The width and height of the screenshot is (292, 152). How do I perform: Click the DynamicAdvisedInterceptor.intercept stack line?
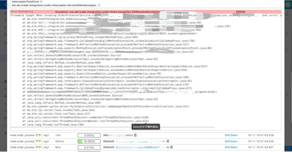tap(107, 88)
